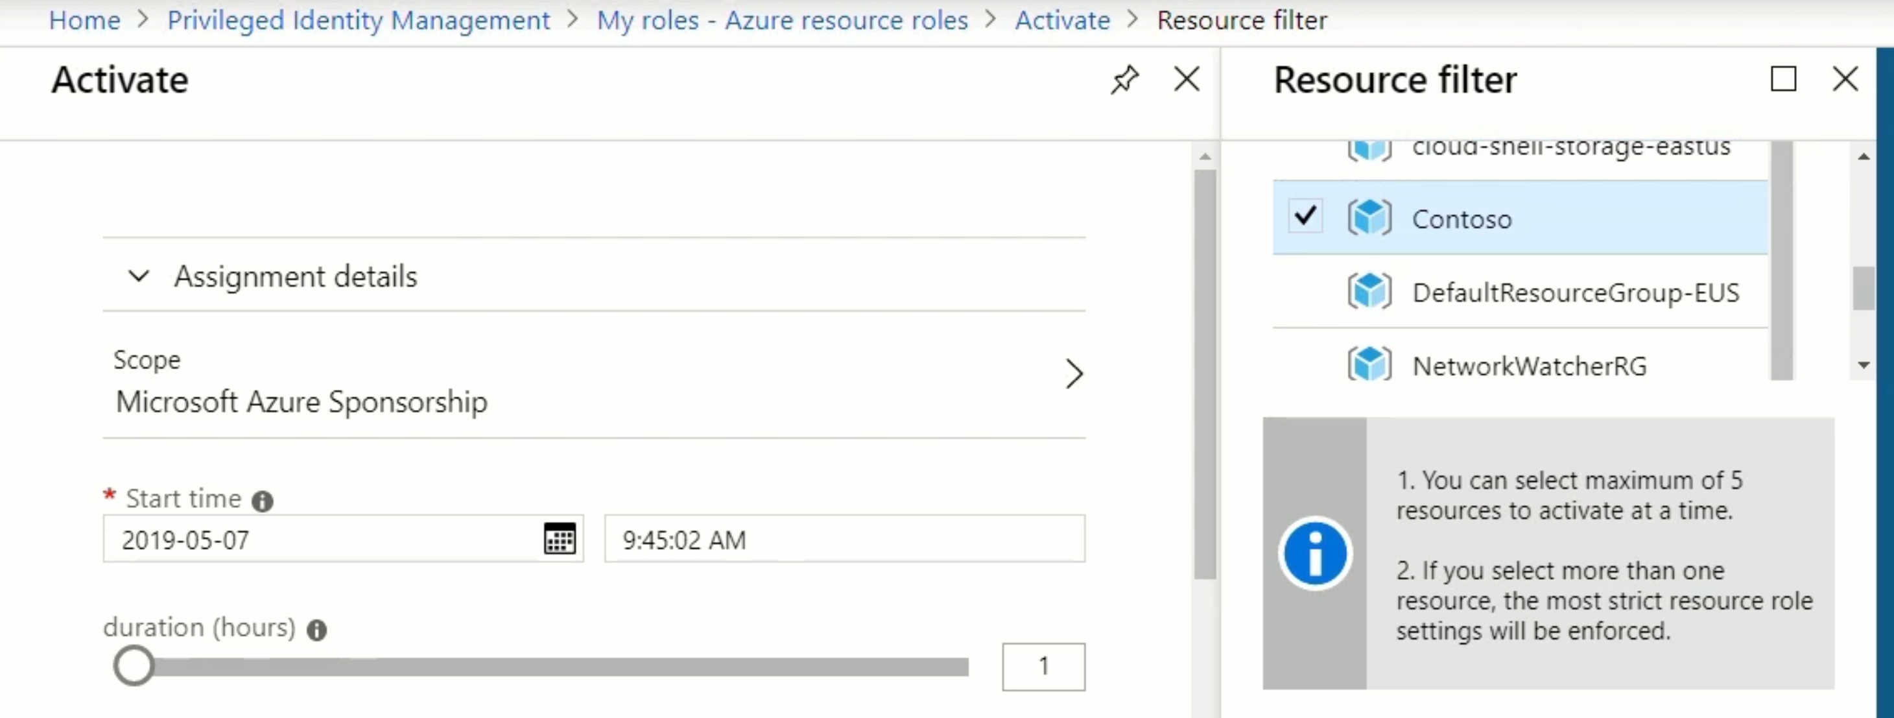Click the start time date input field
This screenshot has width=1894, height=718.
(x=316, y=538)
